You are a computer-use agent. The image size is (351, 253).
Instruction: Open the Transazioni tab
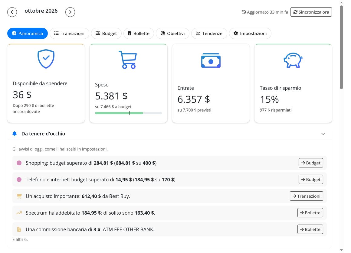(x=69, y=33)
